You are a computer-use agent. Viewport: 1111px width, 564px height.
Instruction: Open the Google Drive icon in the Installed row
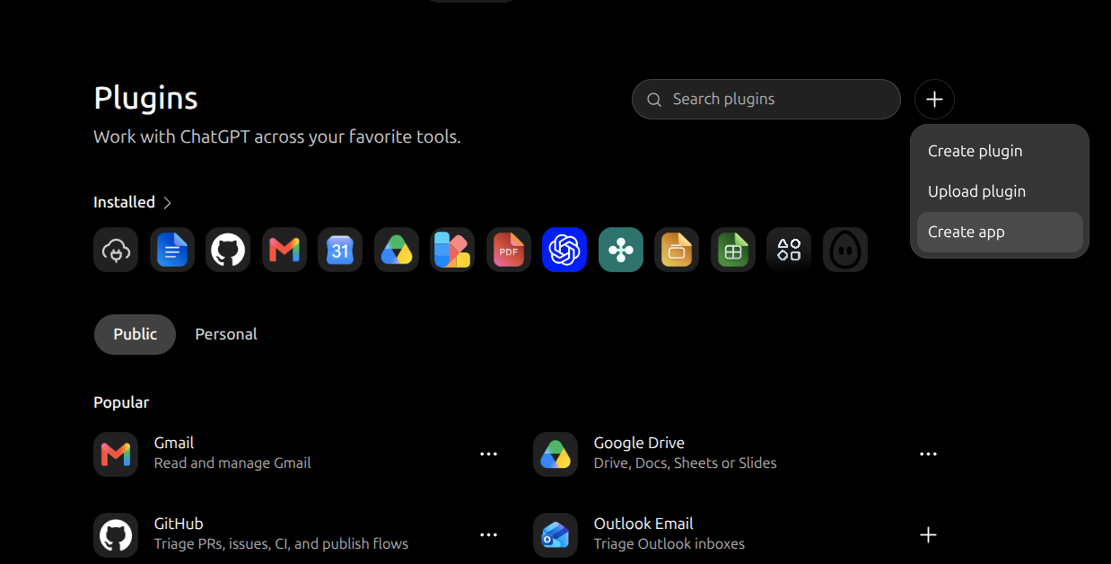(x=397, y=250)
